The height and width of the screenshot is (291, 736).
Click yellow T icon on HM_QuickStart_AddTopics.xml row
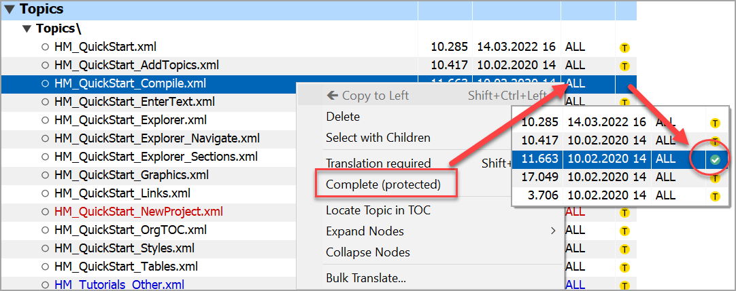coord(624,66)
